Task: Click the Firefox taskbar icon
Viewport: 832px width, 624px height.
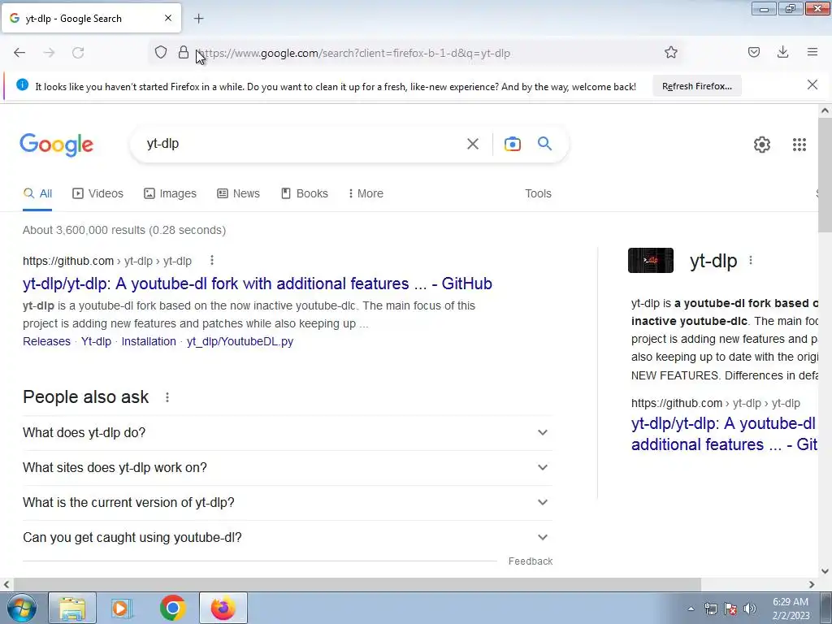Action: [223, 608]
